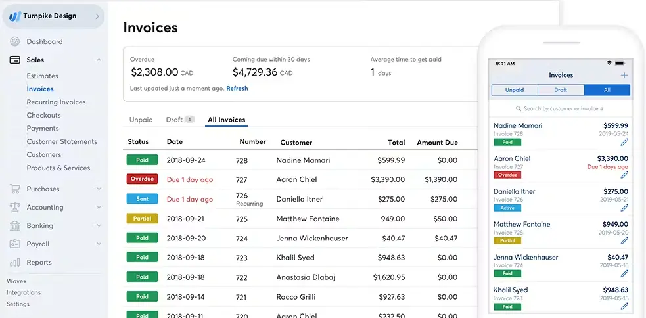Click the Paid badge for invoice 728
The height and width of the screenshot is (318, 646).
point(142,160)
